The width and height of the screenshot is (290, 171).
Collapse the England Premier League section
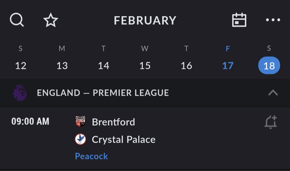[x=273, y=93]
